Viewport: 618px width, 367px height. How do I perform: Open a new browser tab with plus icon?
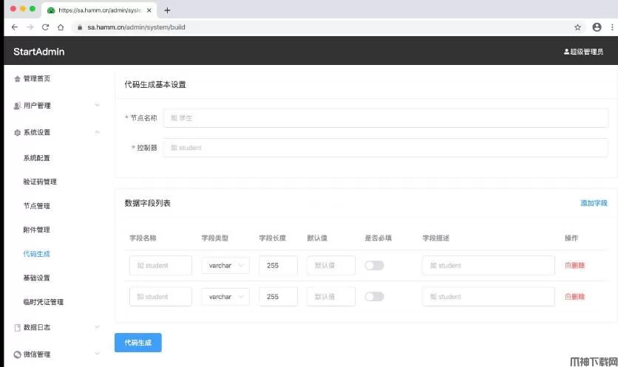coord(167,10)
